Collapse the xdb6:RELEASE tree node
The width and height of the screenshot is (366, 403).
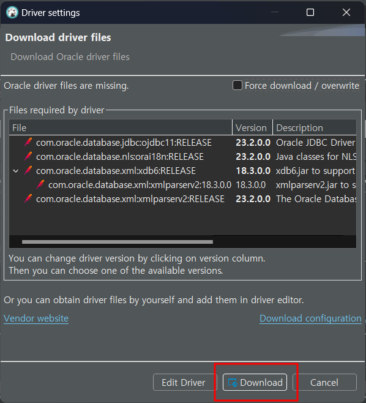click(x=16, y=171)
